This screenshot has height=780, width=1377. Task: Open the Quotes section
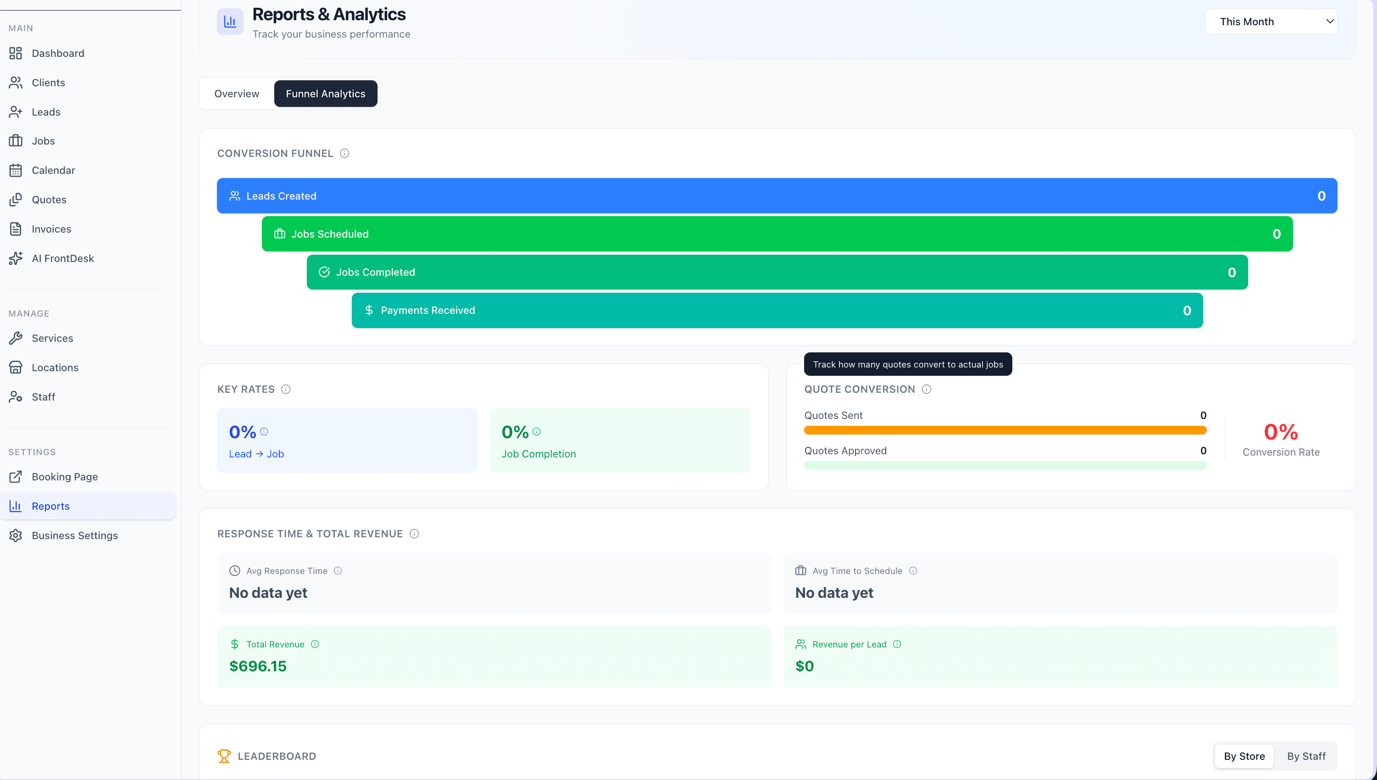49,199
